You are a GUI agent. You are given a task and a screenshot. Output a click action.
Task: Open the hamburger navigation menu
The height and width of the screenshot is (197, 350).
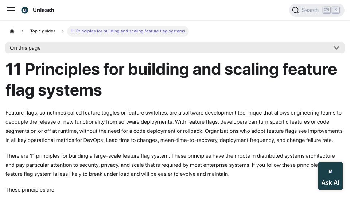(x=11, y=10)
